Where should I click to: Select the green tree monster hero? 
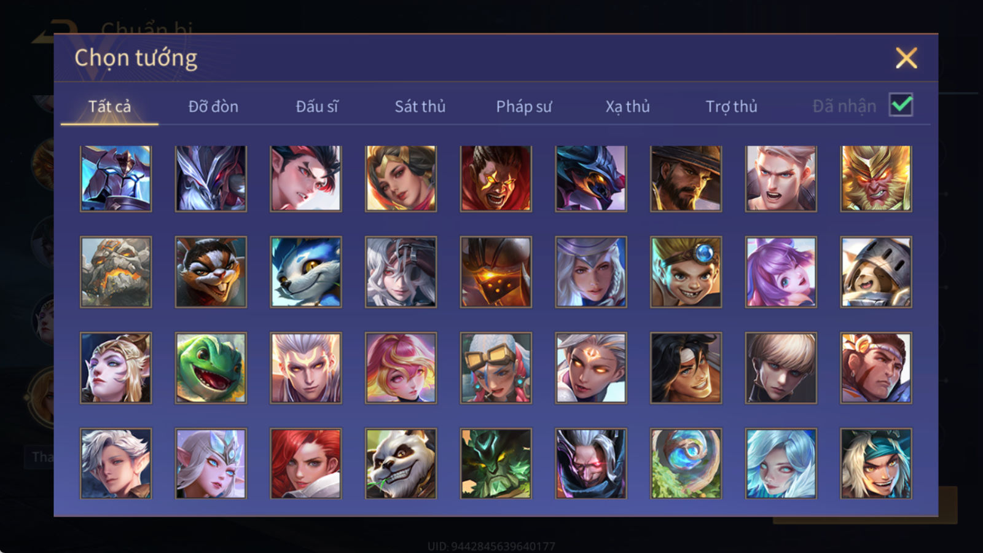[x=496, y=463]
